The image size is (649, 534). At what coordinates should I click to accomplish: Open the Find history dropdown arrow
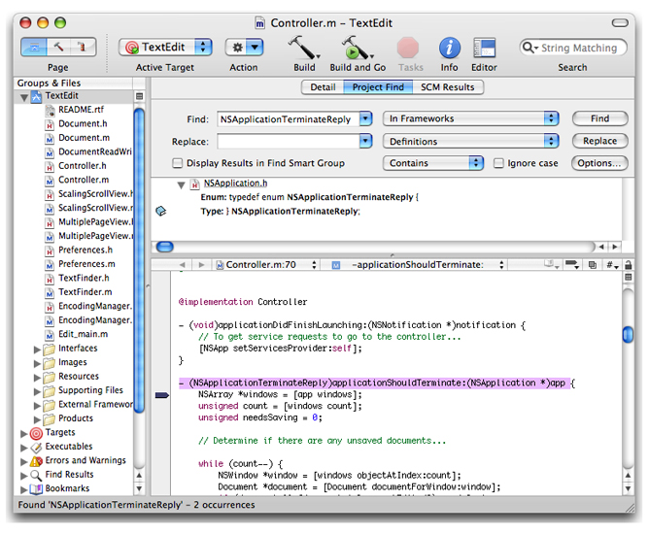(365, 119)
